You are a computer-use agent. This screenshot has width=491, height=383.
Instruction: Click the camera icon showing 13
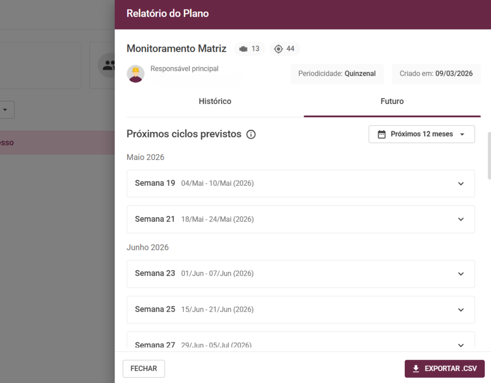coord(243,49)
